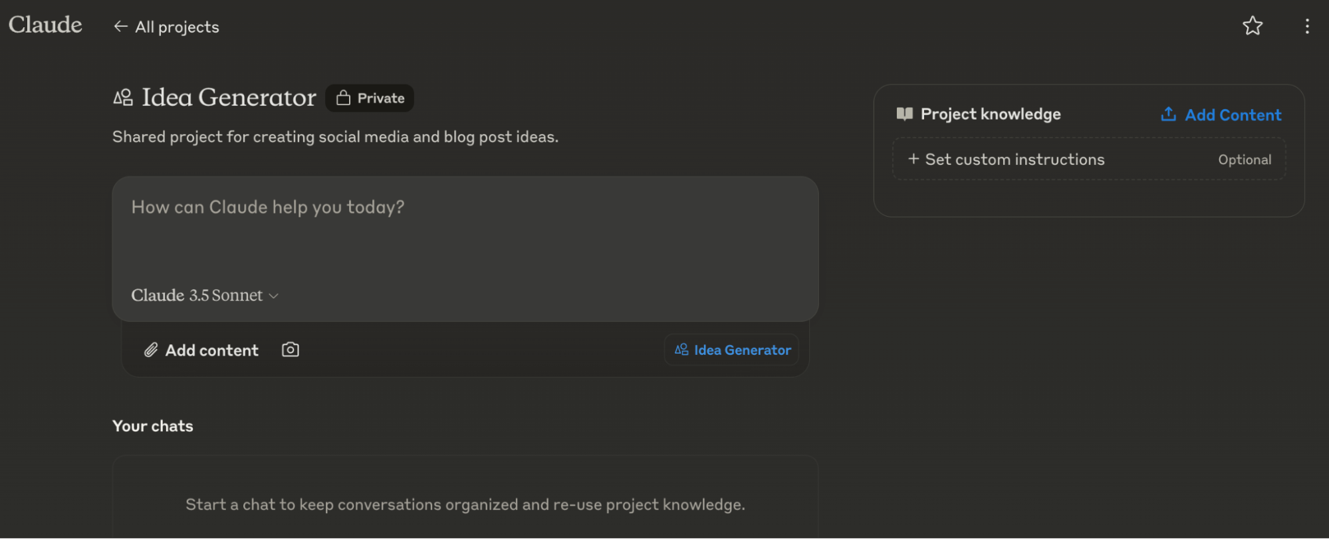
Task: Click Add content with paperclip
Action: (x=201, y=350)
